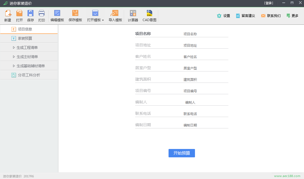Click the 保存模板 save template icon
304x179 pixels.
coord(75,13)
